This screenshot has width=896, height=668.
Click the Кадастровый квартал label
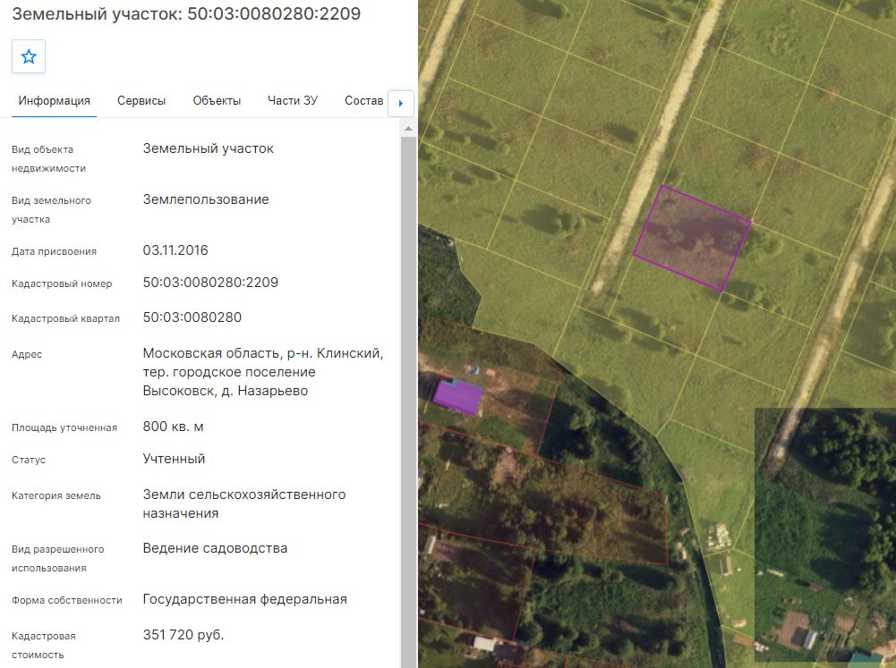65,318
